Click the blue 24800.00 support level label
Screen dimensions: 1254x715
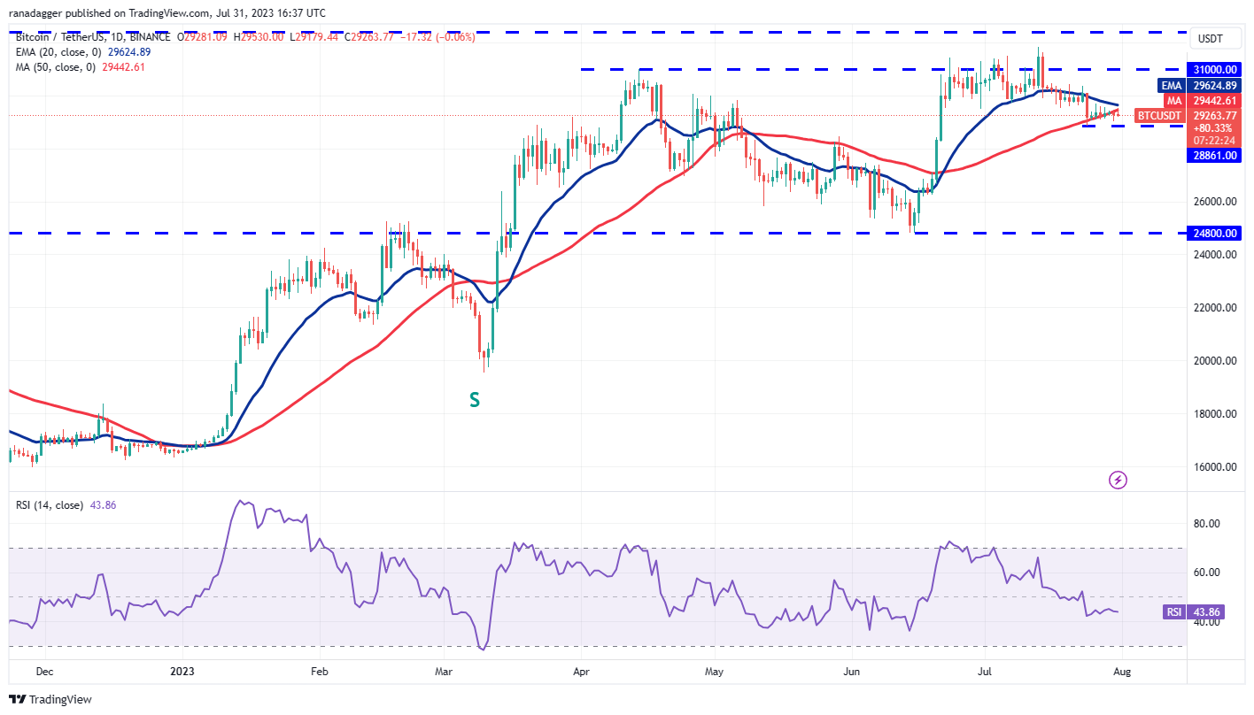tap(1214, 233)
